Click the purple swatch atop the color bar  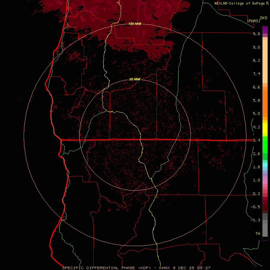tap(265, 30)
